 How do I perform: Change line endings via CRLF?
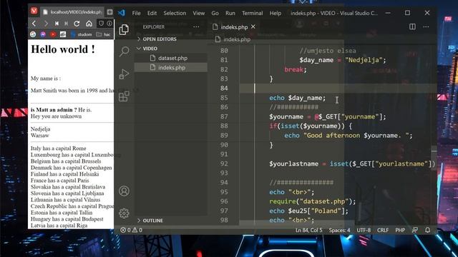pyautogui.click(x=383, y=230)
